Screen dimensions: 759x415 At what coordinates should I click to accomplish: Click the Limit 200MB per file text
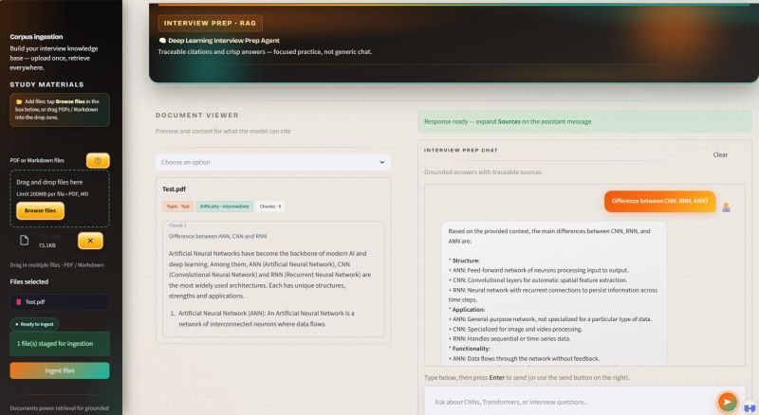(x=52, y=194)
